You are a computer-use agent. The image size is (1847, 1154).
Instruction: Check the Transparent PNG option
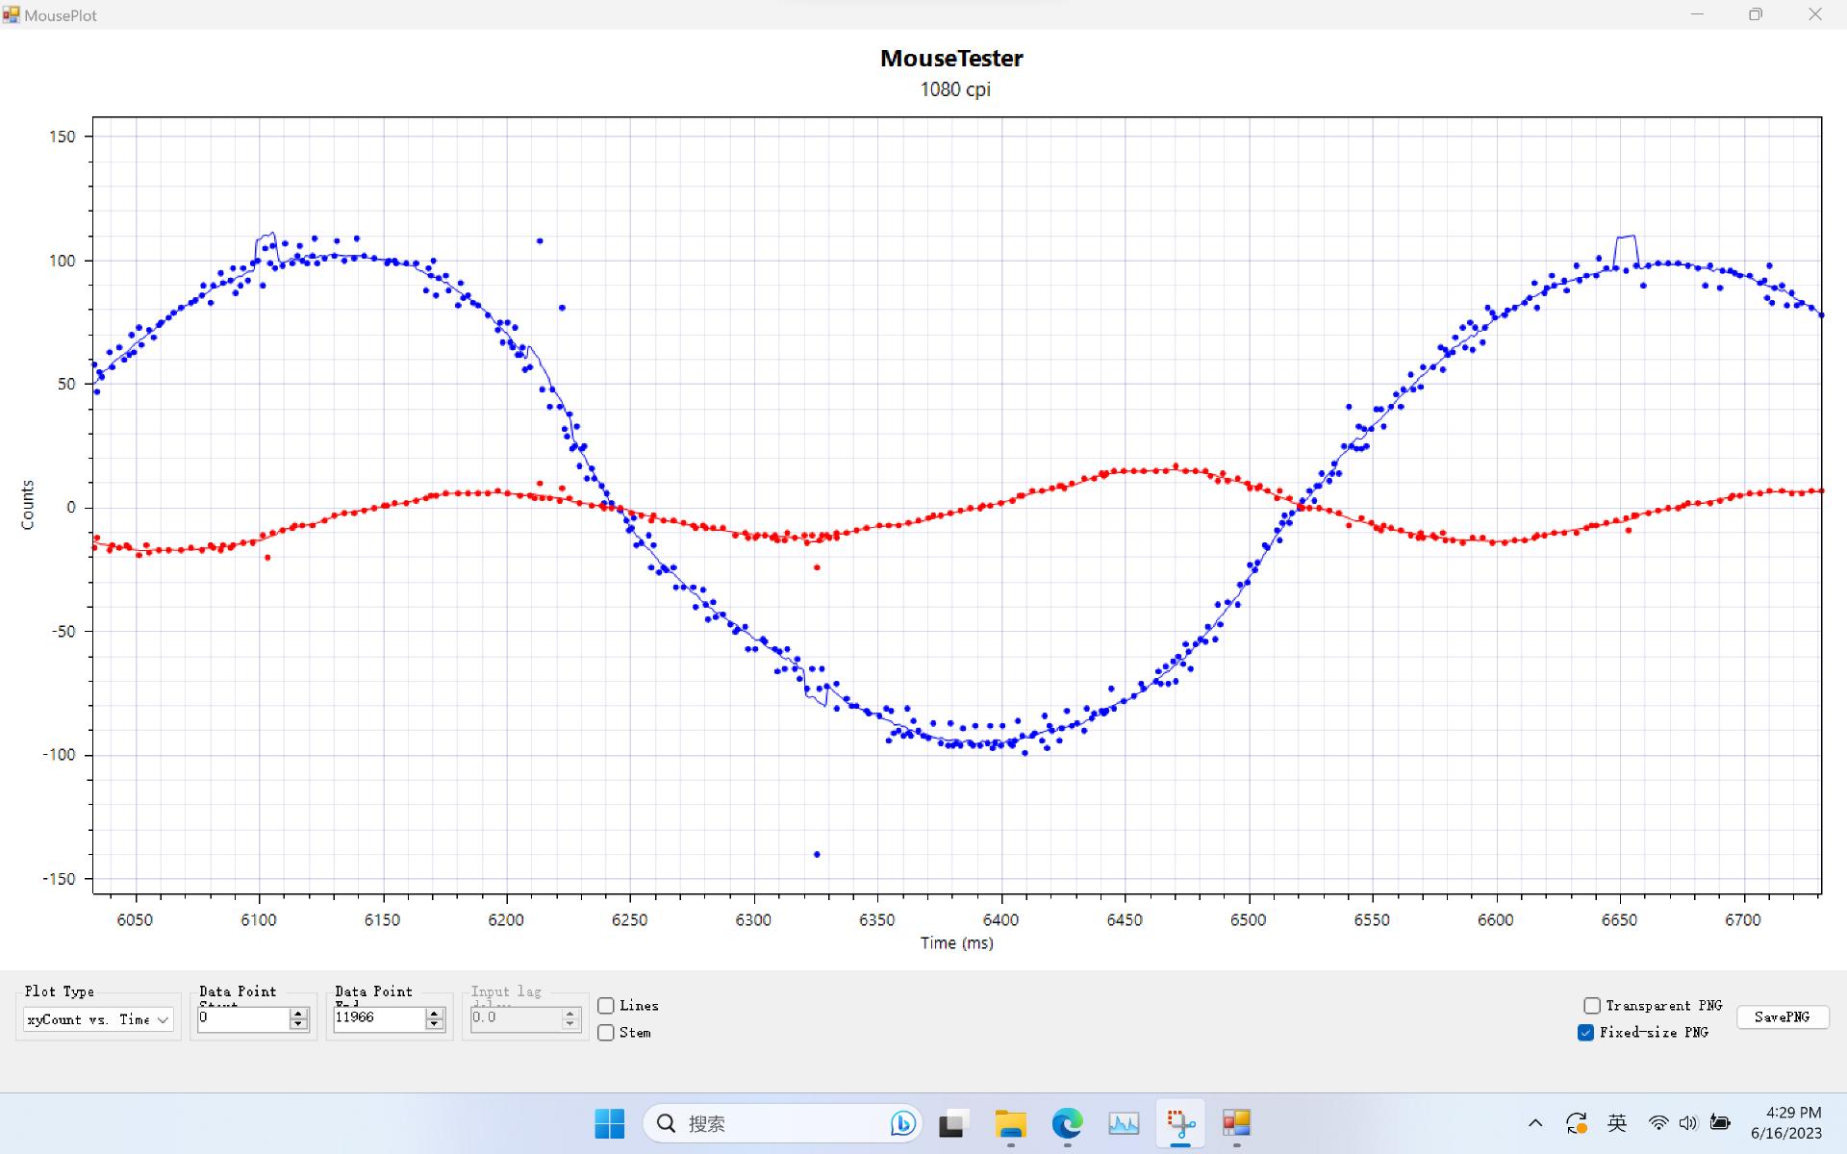pyautogui.click(x=1592, y=1005)
